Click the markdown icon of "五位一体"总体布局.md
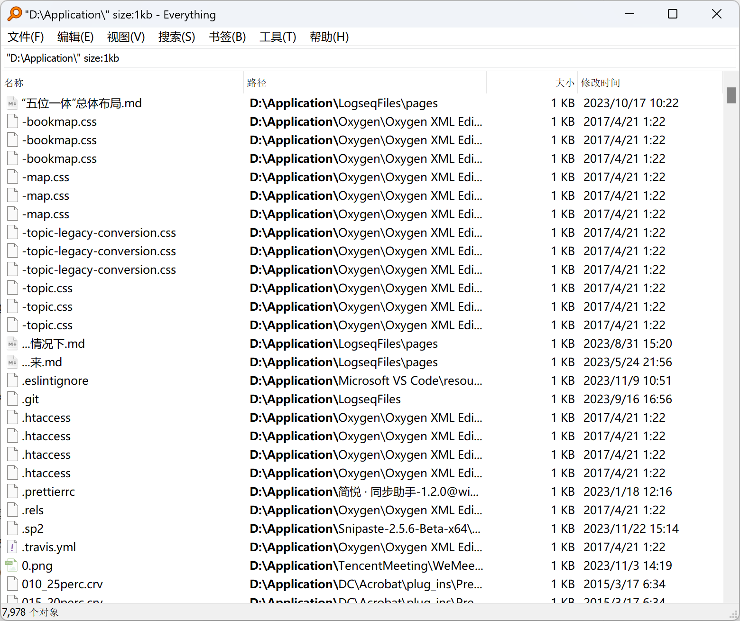The image size is (740, 621). point(12,103)
